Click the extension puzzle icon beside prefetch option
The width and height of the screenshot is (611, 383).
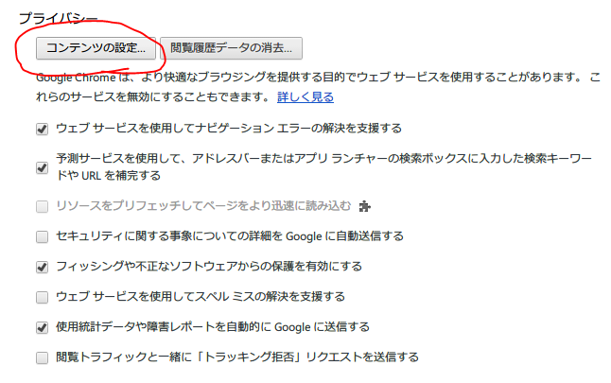(365, 206)
